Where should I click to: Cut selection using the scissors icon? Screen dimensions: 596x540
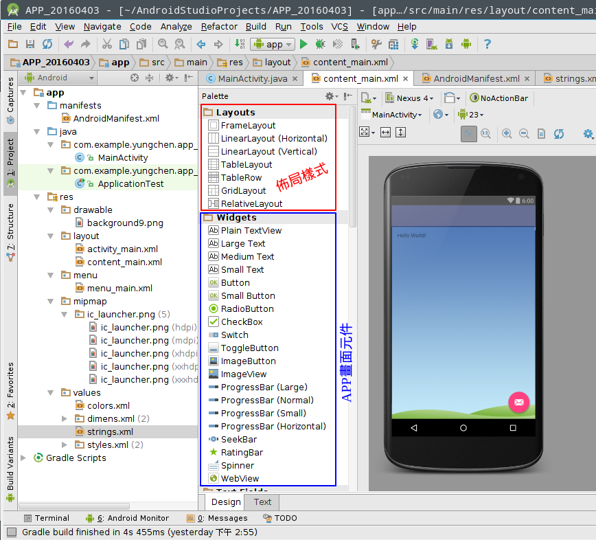[107, 44]
